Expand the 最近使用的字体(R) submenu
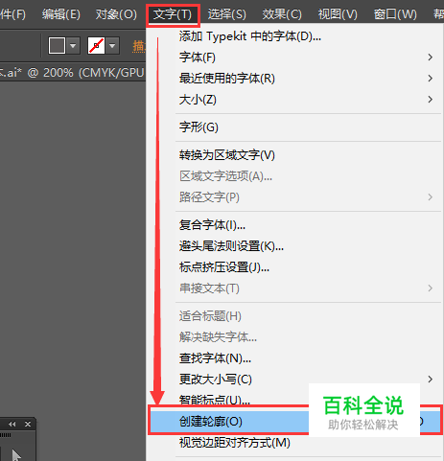 click(x=294, y=79)
